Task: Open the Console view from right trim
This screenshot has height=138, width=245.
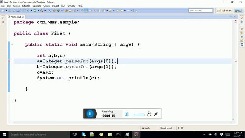Action: pyautogui.click(x=242, y=44)
